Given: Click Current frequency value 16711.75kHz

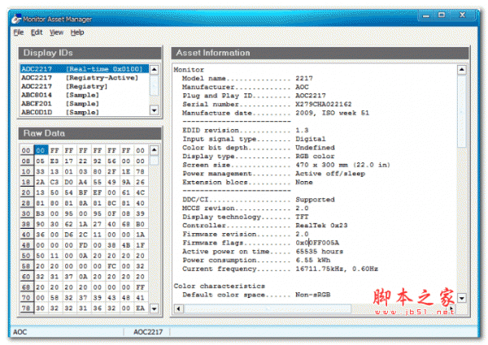Looking at the screenshot, I should coord(320,269).
